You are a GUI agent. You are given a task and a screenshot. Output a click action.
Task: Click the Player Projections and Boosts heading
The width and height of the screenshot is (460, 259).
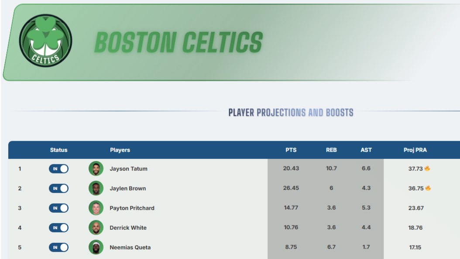(291, 113)
